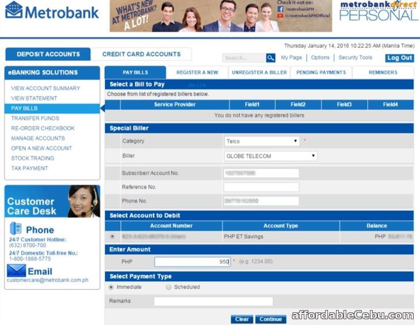Open the Facebook icon in banner
This screenshot has width=420, height=325.
point(280,9)
